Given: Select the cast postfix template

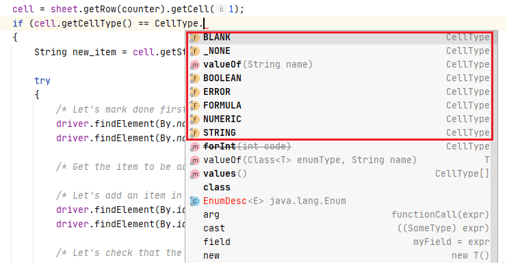Looking at the screenshot, I should point(213,229).
